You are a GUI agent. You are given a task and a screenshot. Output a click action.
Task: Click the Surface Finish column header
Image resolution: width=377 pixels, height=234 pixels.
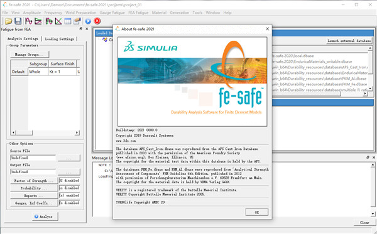coord(62,64)
